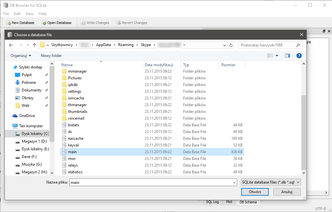Click the view layout icon
Screen dimensions: 332x212
pyautogui.click(x=270, y=56)
